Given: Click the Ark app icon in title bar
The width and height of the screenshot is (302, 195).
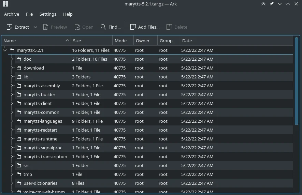Looking at the screenshot, I should click(5, 4).
